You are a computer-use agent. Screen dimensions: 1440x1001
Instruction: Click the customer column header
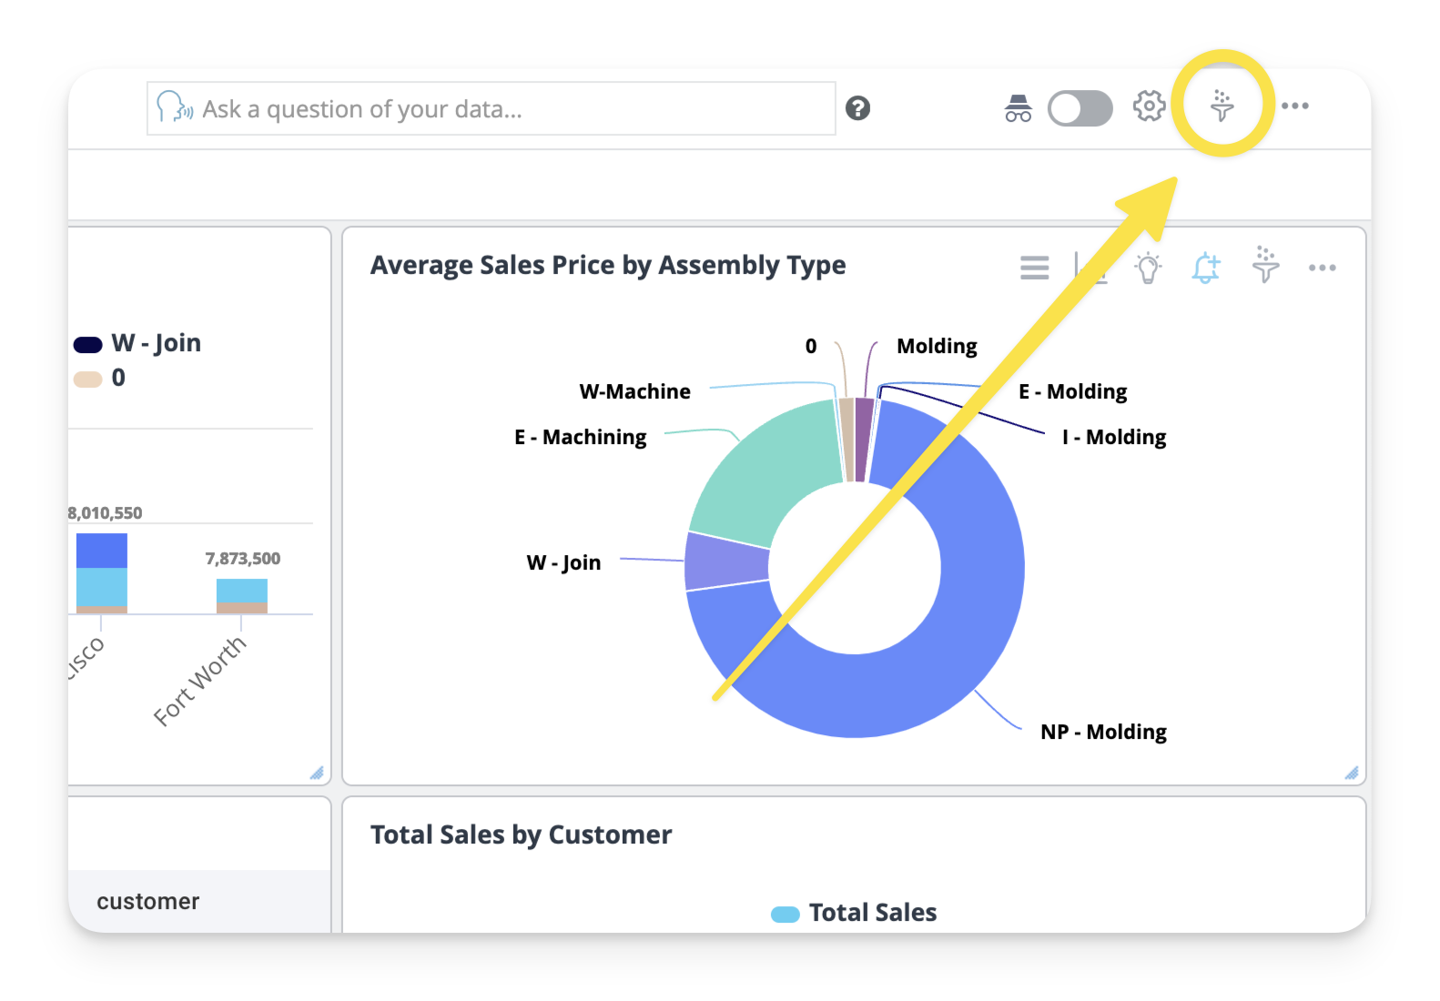pos(148,901)
